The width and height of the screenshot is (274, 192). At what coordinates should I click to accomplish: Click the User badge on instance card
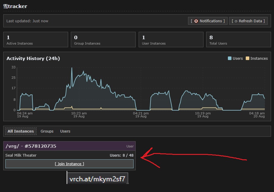pos(130,146)
